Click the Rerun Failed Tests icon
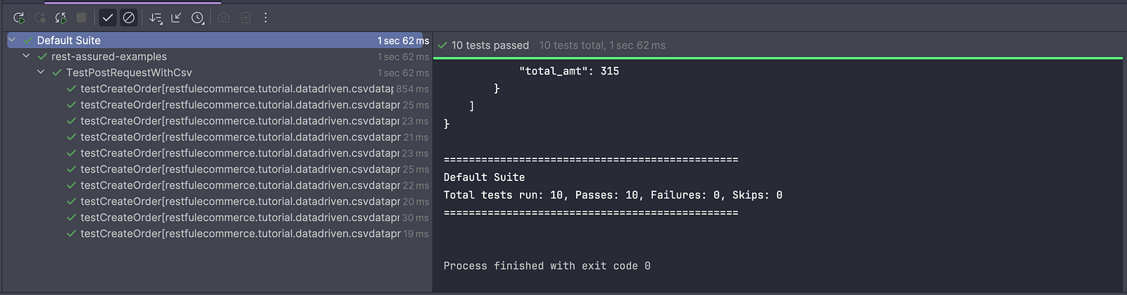 point(40,18)
